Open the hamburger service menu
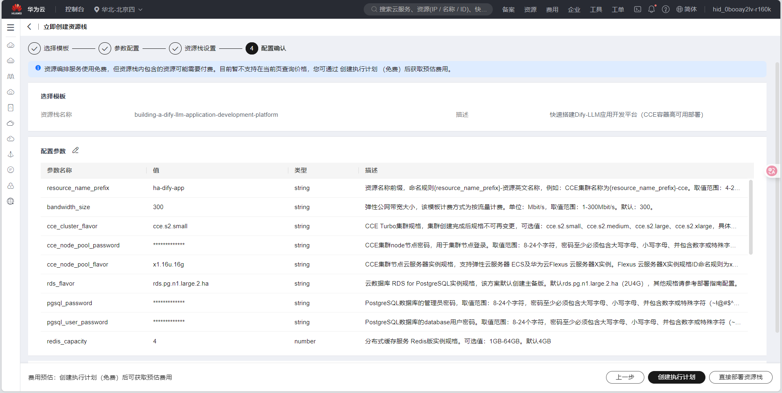The height and width of the screenshot is (393, 782). point(11,28)
